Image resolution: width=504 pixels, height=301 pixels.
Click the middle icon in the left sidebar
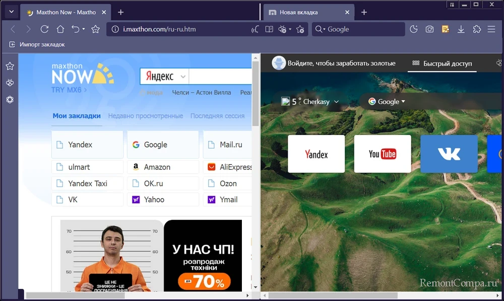click(10, 83)
